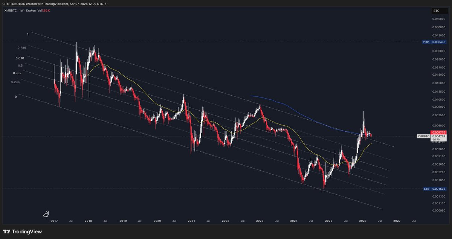452x239 pixels.
Task: Click the 0.236 Fibonacci level label
Action: [x=15, y=82]
